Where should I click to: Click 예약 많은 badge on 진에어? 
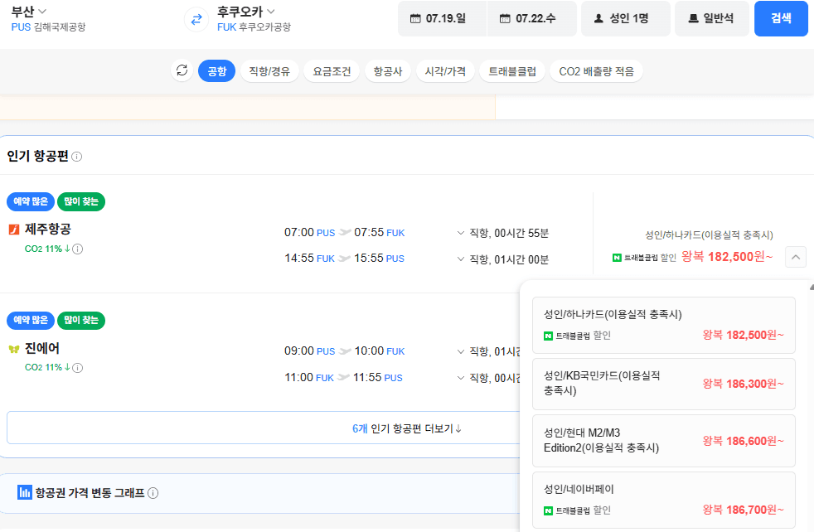pyautogui.click(x=31, y=320)
